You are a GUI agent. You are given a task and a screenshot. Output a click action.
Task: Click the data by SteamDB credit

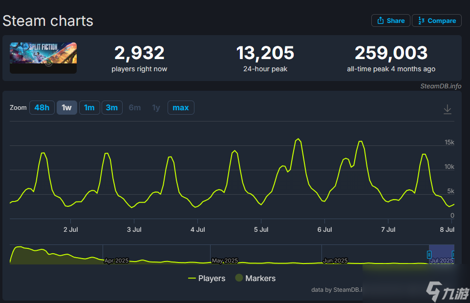pyautogui.click(x=337, y=289)
